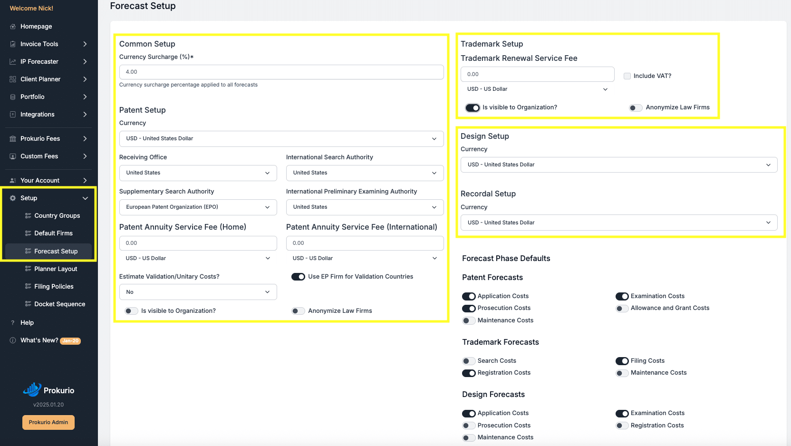791x446 pixels.
Task: Click the Homepage icon in sidebar
Action: coord(13,27)
